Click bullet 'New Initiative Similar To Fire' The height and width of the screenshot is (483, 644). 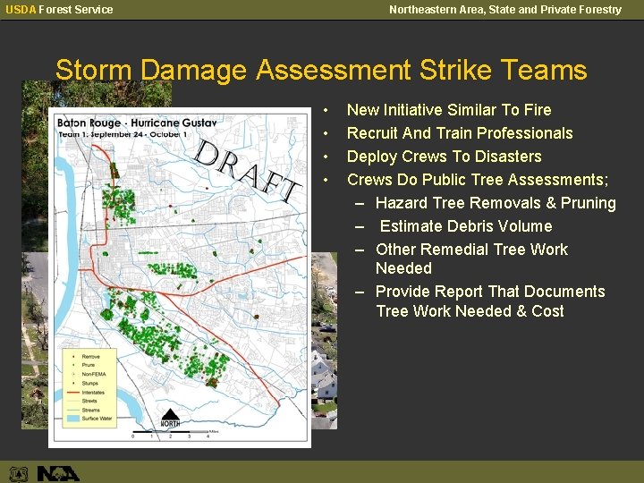[x=449, y=110]
